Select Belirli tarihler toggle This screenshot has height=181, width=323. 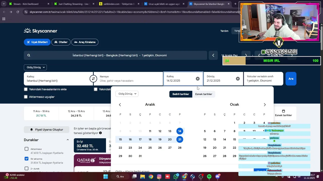[x=181, y=94]
